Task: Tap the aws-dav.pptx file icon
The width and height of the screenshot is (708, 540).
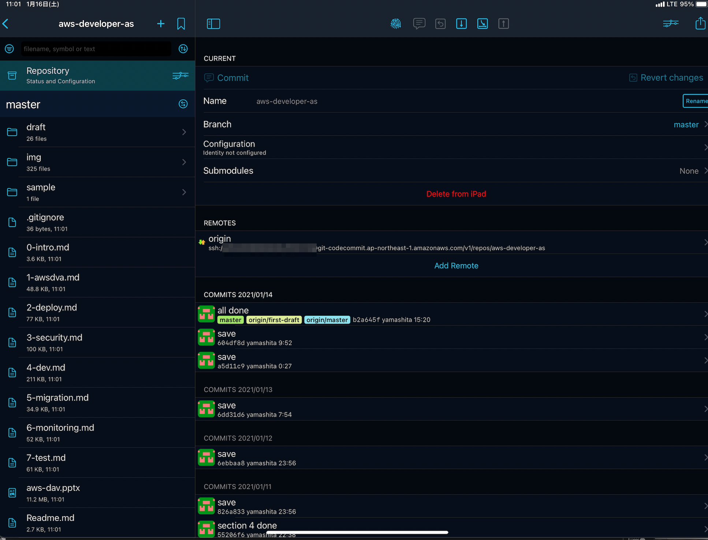Action: pos(12,493)
